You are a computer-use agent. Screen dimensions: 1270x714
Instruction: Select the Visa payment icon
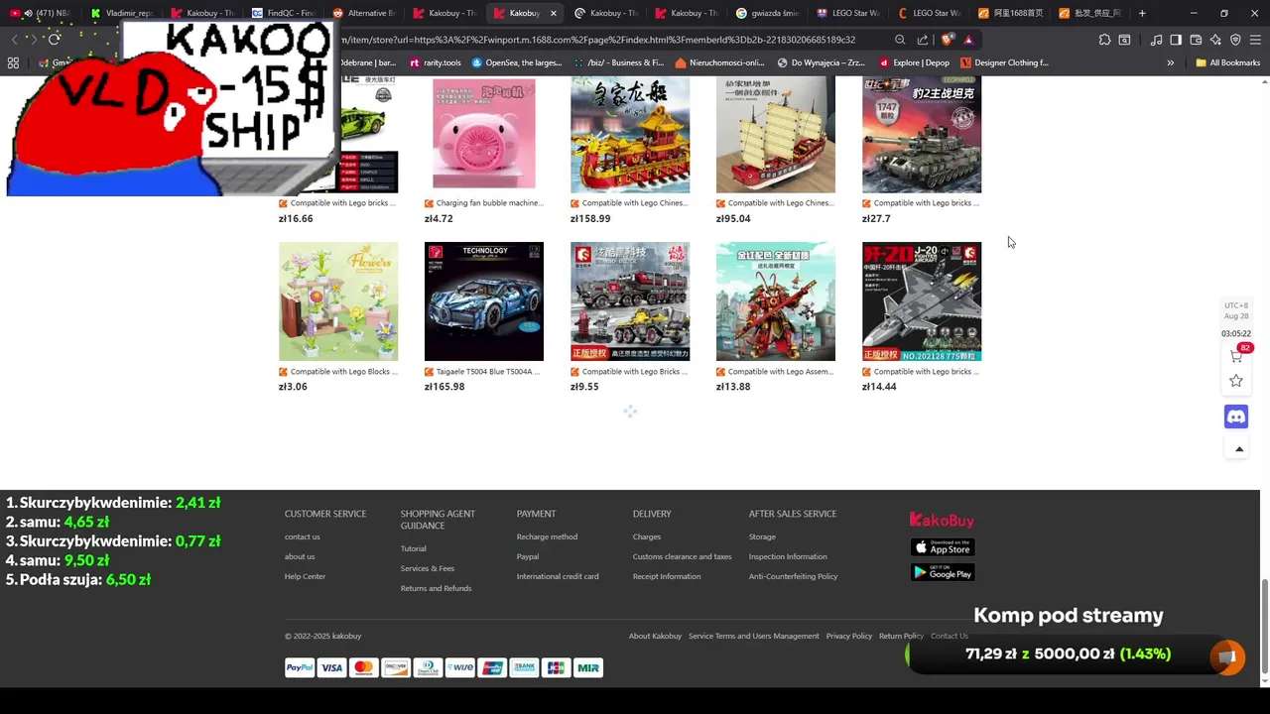[331, 667]
